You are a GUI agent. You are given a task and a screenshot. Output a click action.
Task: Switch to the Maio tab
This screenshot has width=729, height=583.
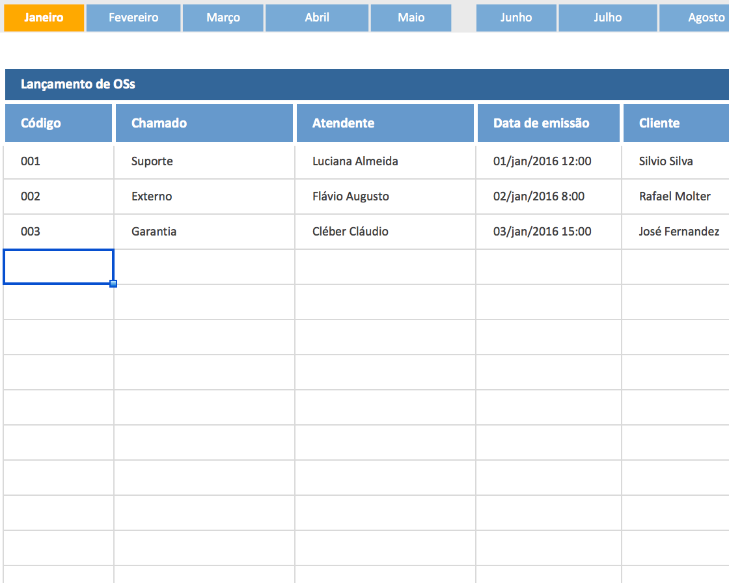[411, 18]
